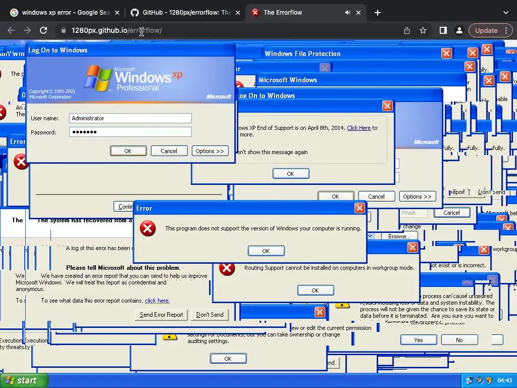Image resolution: width=517 pixels, height=388 pixels.
Task: Close the Error dialog with its red X
Action: (x=359, y=208)
